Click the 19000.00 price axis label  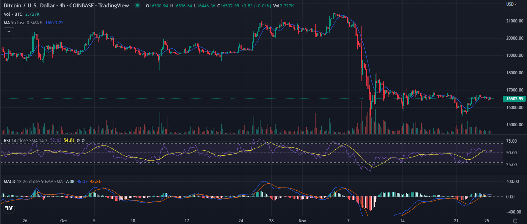515,55
